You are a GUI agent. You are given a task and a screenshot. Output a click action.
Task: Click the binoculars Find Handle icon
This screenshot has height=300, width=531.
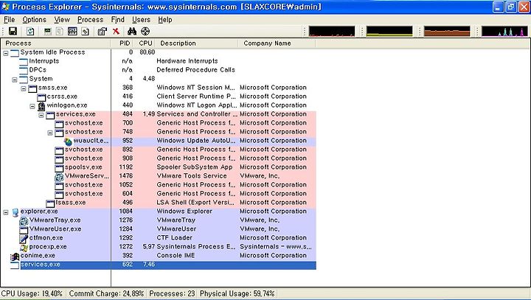point(132,32)
